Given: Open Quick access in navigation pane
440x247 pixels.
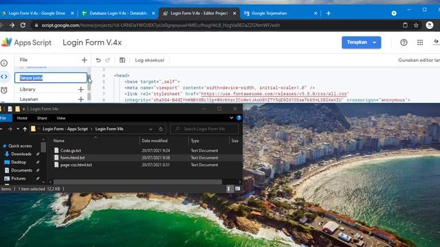Looking at the screenshot, I should point(20,146).
